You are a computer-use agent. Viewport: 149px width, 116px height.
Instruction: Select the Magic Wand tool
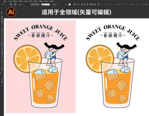2,15
